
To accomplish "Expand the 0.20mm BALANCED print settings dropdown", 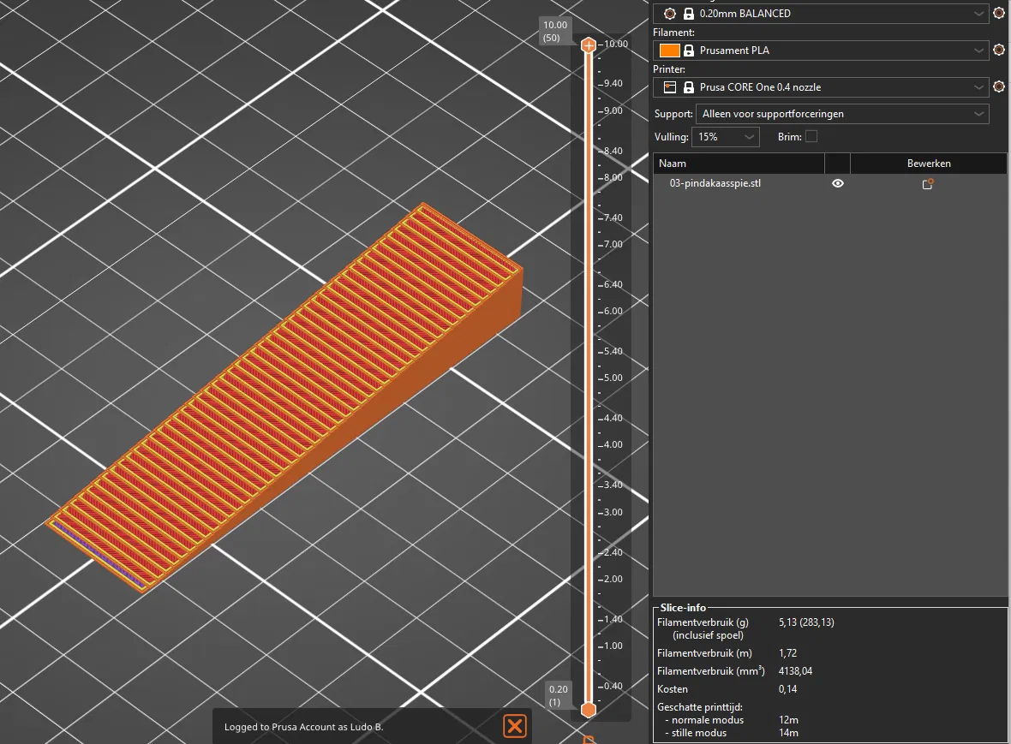I will 978,14.
